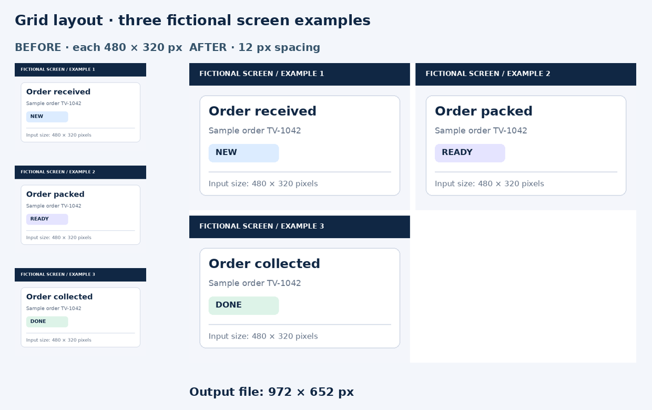This screenshot has height=410, width=652.
Task: Select the NEW badge in the AFTER grid
Action: point(243,153)
